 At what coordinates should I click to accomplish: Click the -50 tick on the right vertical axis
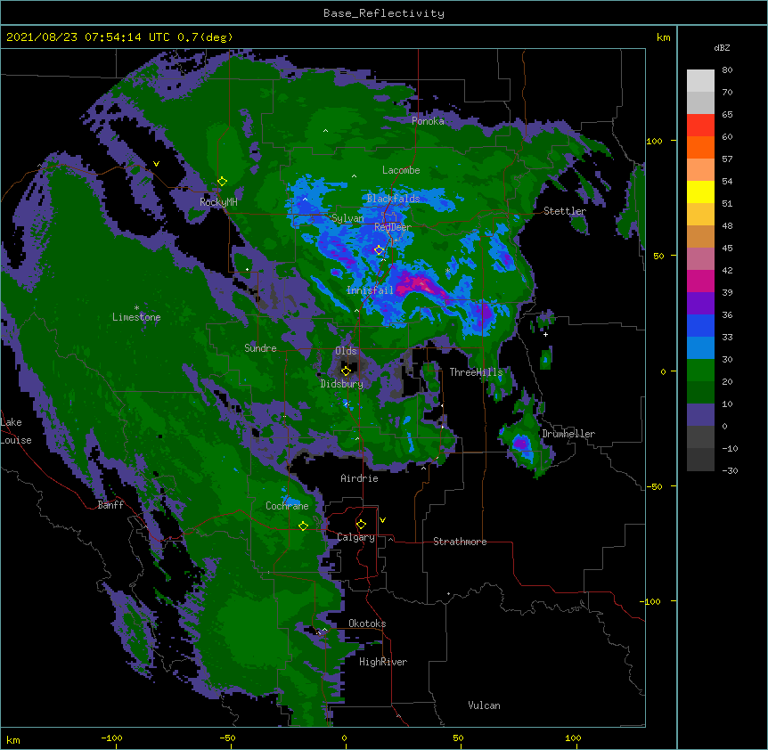654,486
